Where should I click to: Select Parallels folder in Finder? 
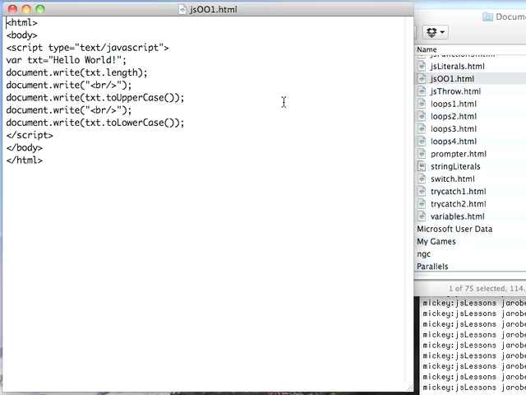(x=432, y=267)
